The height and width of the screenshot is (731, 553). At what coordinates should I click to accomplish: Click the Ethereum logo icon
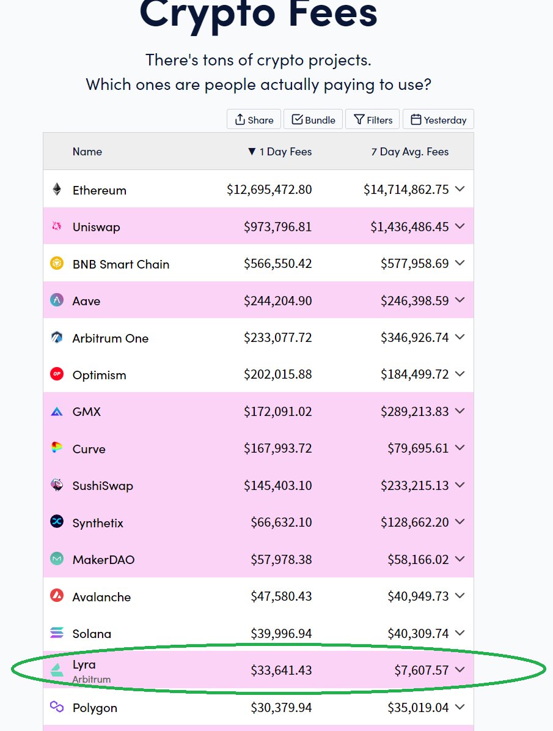tap(57, 189)
